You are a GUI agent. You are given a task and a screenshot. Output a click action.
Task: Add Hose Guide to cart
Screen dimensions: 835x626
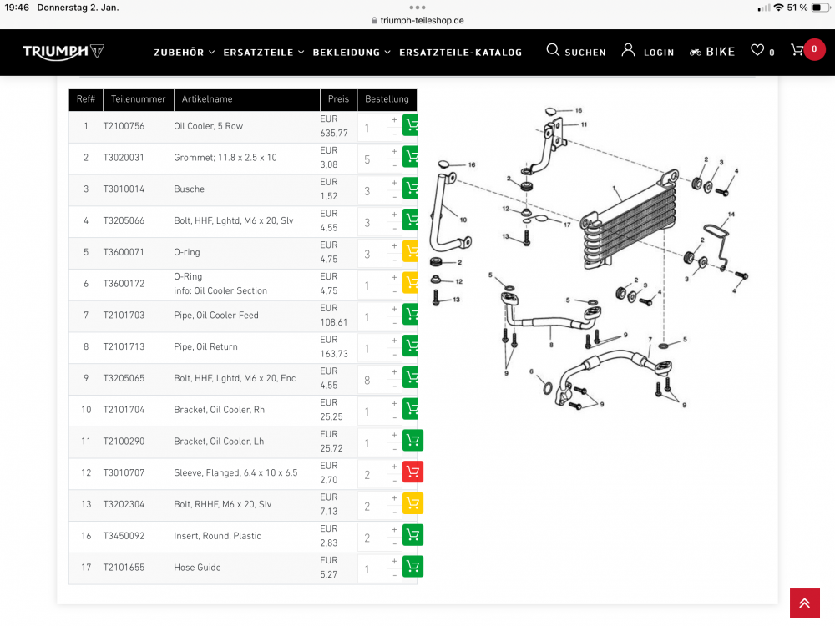tap(412, 567)
